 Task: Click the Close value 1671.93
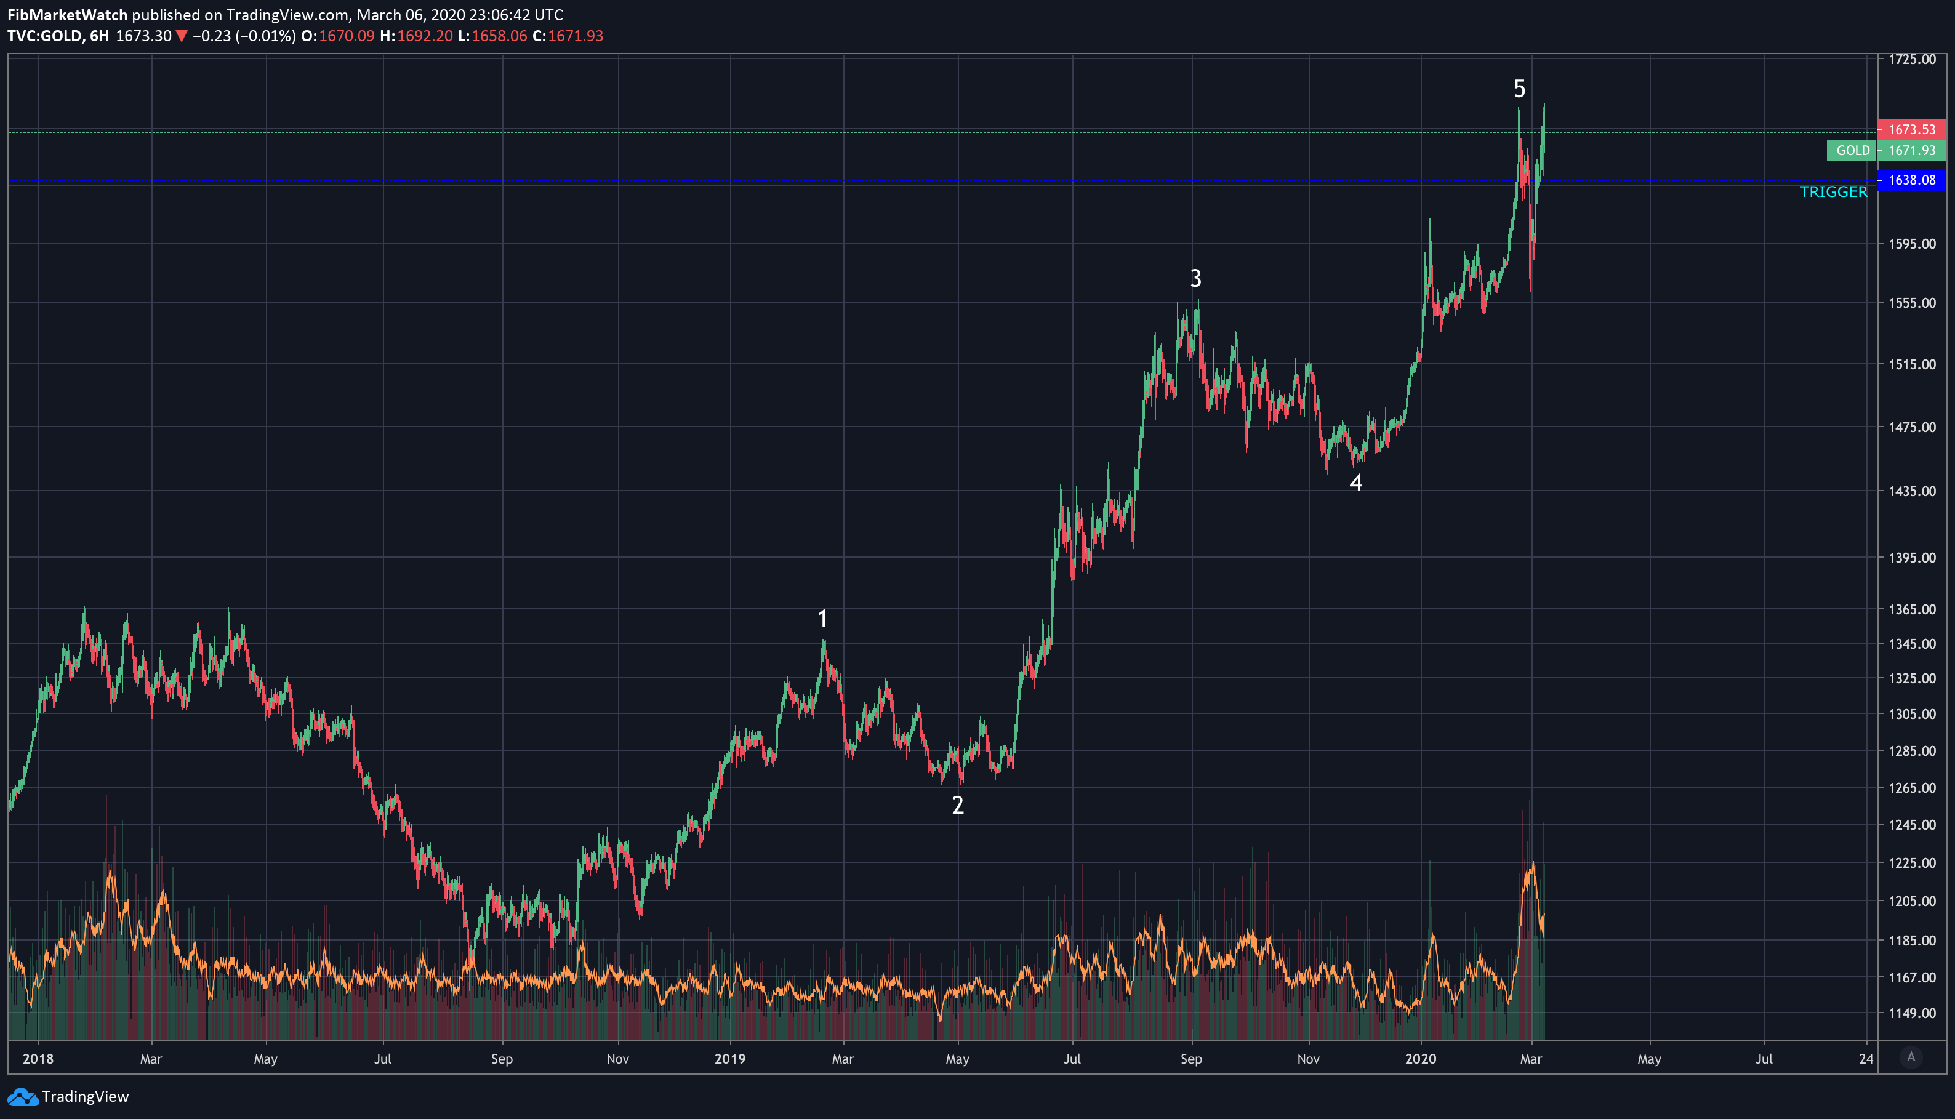pyautogui.click(x=576, y=36)
